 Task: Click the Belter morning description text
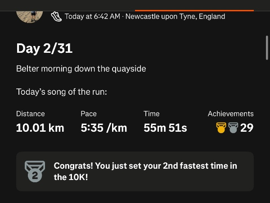pyautogui.click(x=81, y=69)
